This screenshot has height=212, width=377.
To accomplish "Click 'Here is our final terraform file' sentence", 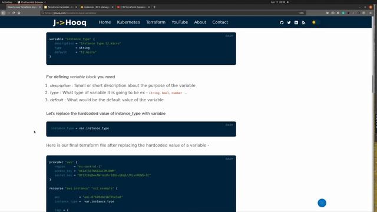I will click(x=127, y=145).
